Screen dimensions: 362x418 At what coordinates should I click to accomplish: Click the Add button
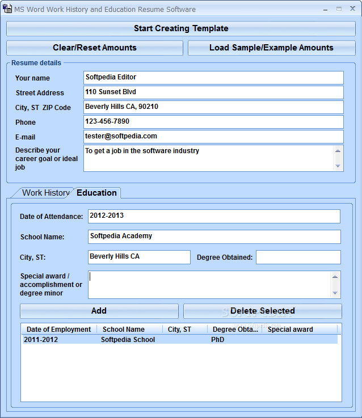click(x=99, y=311)
